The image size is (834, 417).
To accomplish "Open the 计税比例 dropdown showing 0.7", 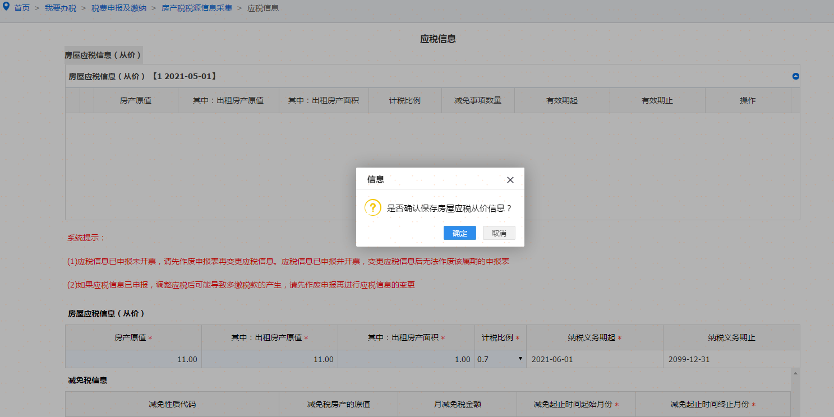I will tap(500, 359).
